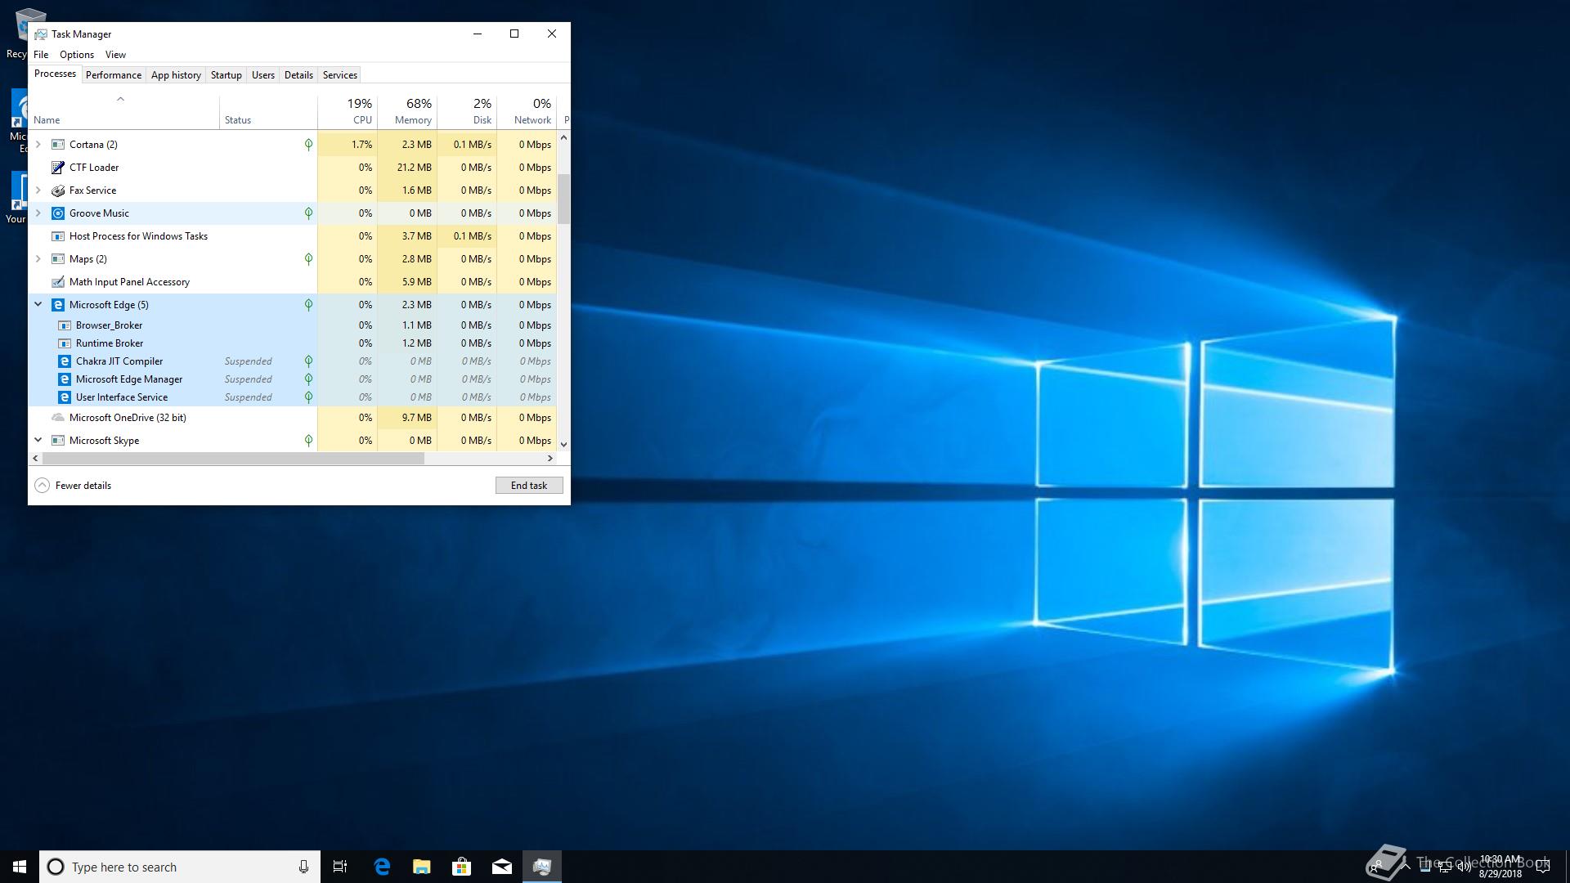The width and height of the screenshot is (1570, 883).
Task: Select the Microsoft OneDrive (32 bit) row
Action: tap(293, 418)
